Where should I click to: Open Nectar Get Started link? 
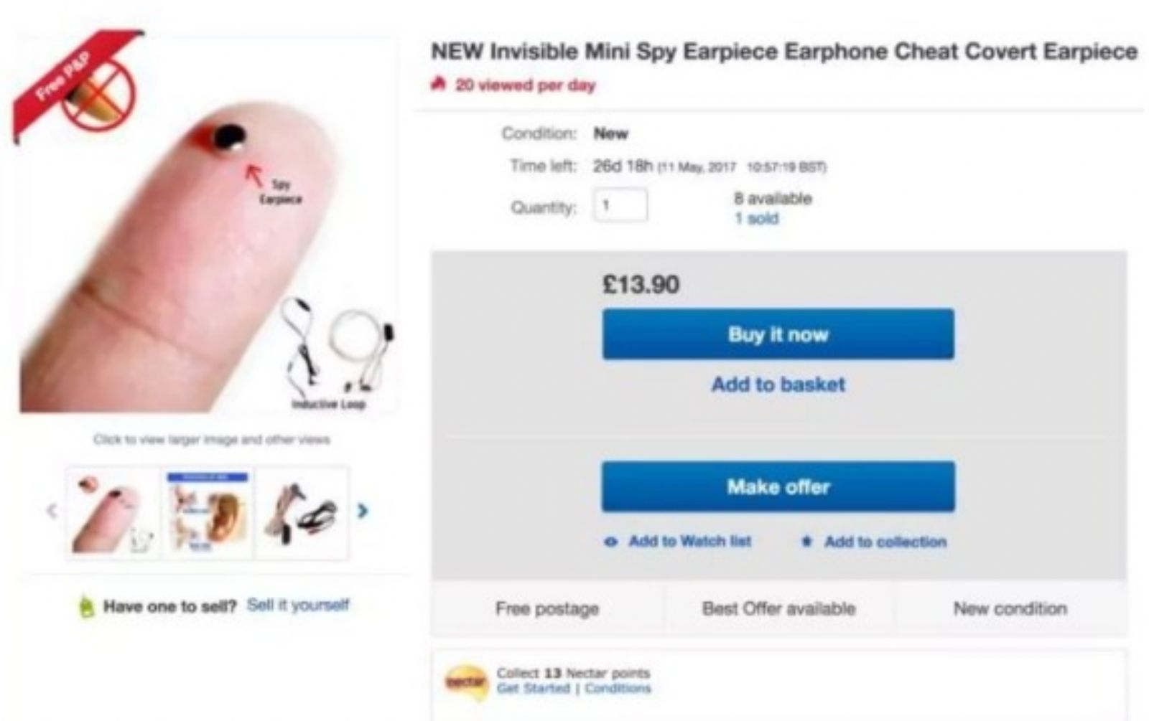(533, 689)
